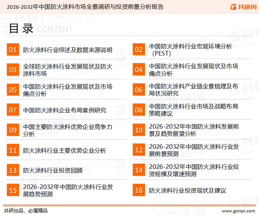Open chapter 04 title '中国防火涂料行业发展现状及市场痛点分析'
Viewport: 259px width, 215px height.
[194, 70]
